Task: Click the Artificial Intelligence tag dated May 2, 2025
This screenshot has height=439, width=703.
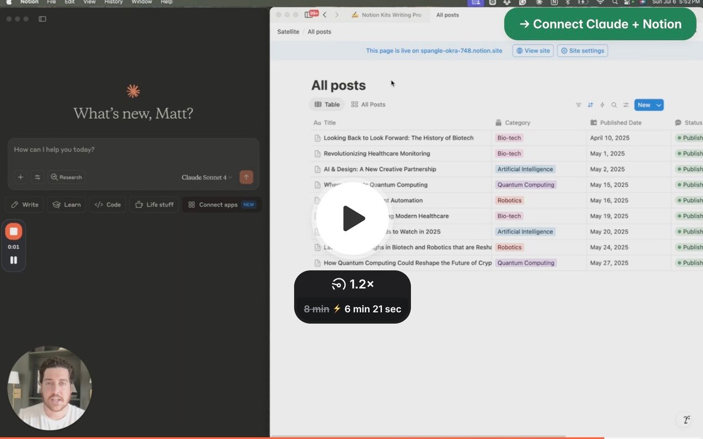Action: (525, 169)
